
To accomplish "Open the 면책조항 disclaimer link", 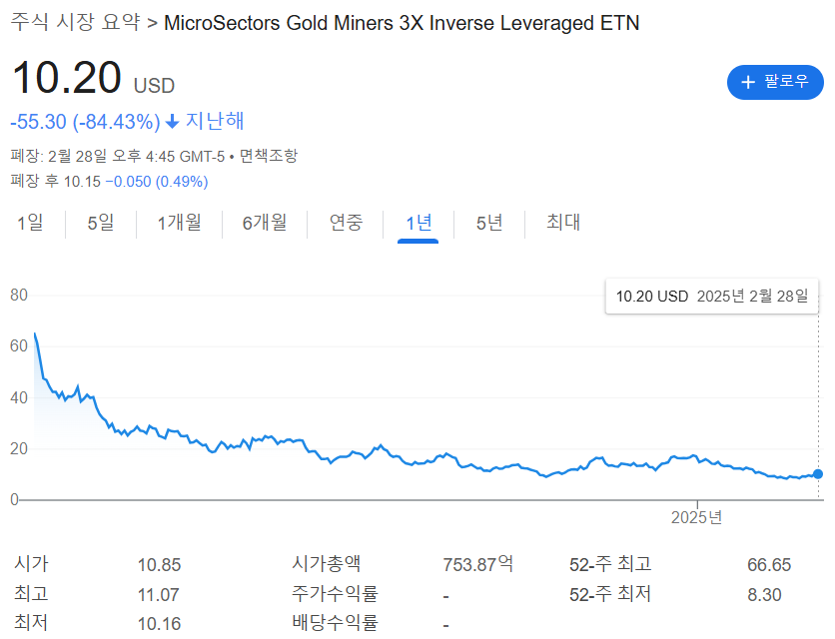I will tap(268, 156).
